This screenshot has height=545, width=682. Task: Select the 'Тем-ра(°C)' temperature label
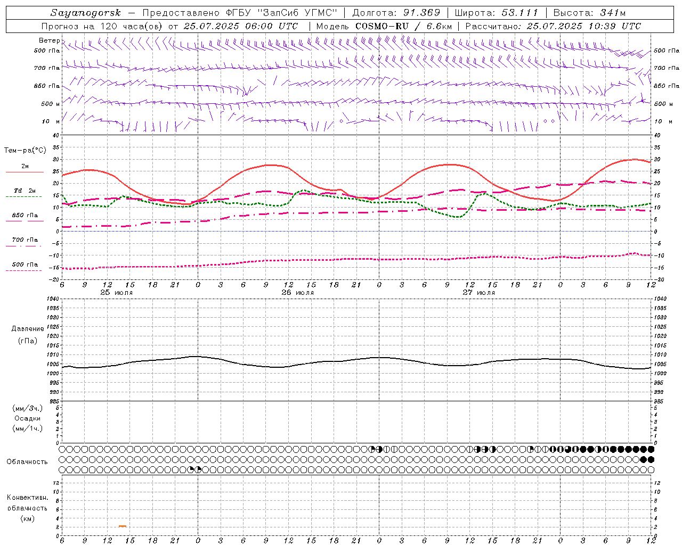(x=25, y=151)
